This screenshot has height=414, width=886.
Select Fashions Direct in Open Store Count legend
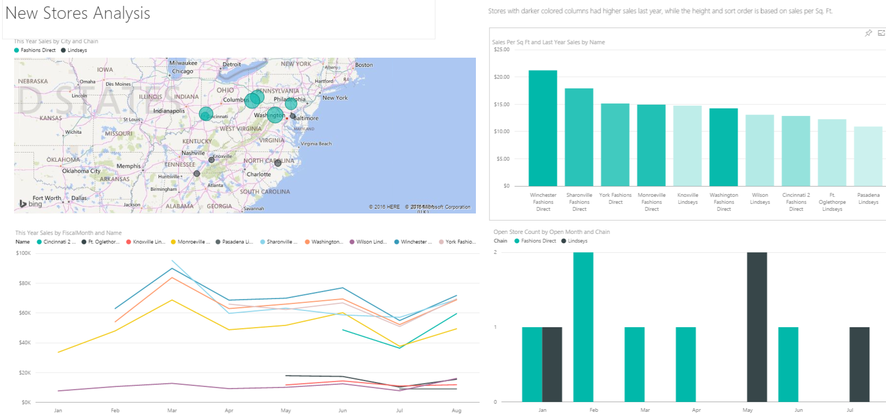535,241
